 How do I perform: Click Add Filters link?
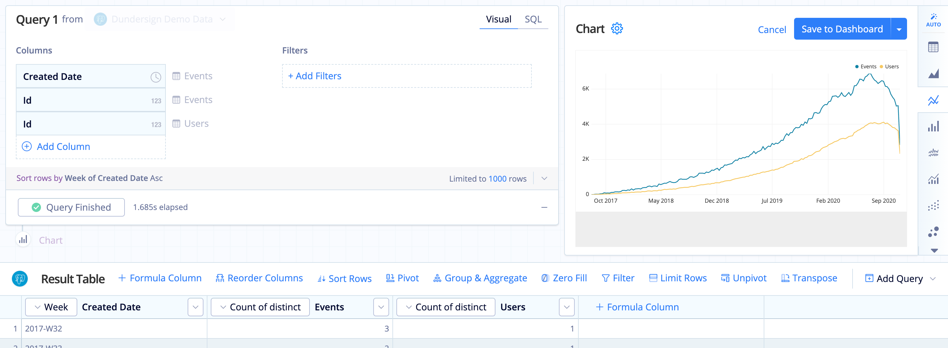315,76
